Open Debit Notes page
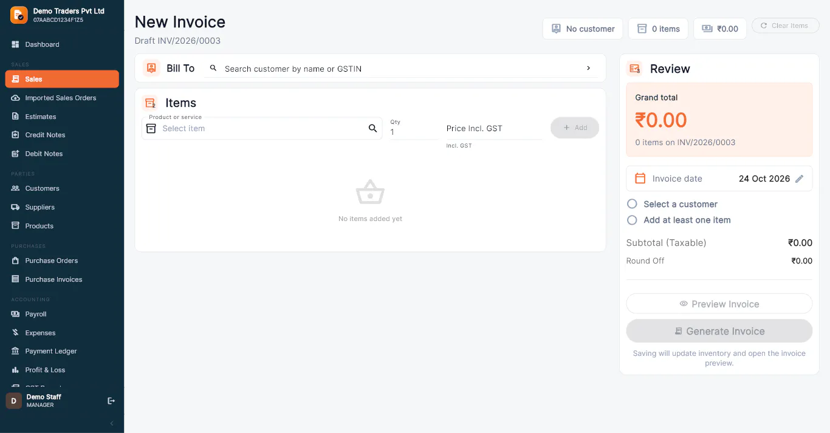The image size is (830, 433). coord(62,154)
